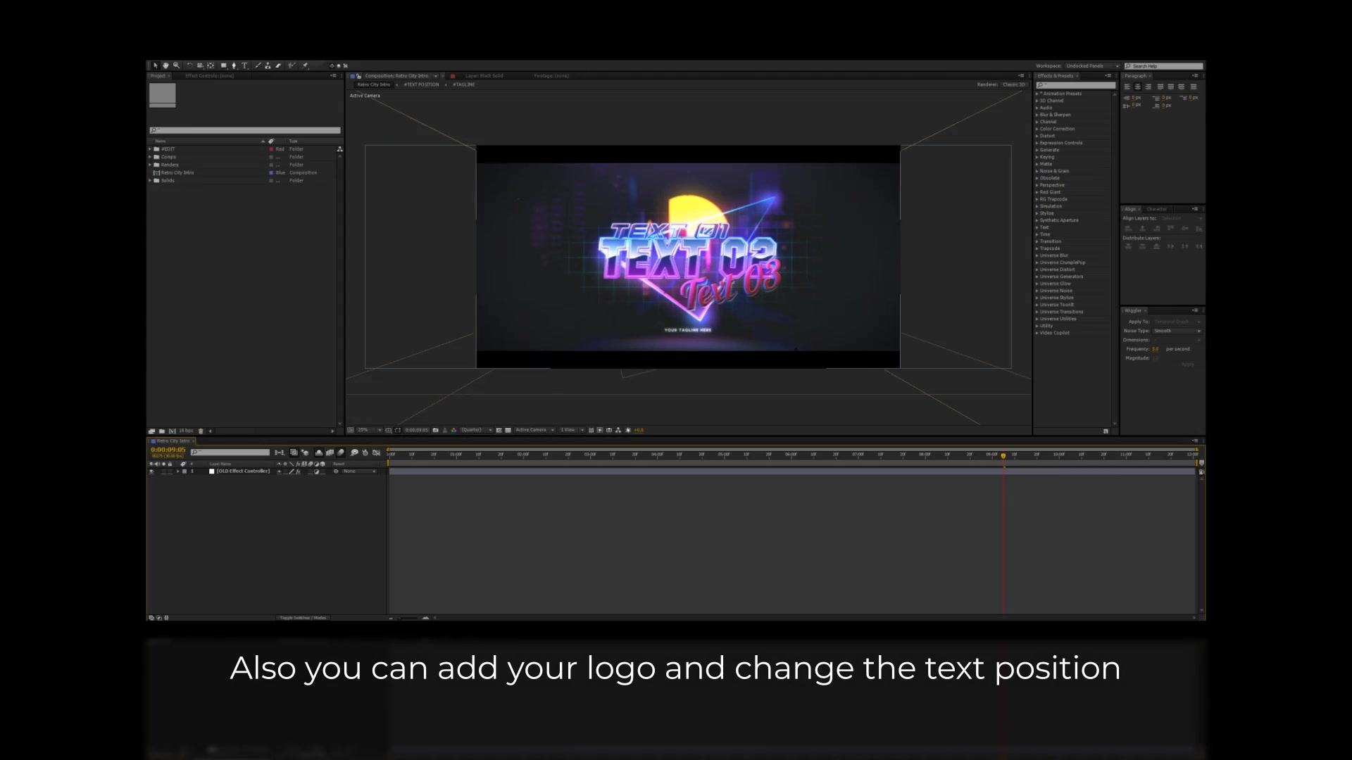Toggle Frame Blending enable switch in timeline

click(330, 452)
